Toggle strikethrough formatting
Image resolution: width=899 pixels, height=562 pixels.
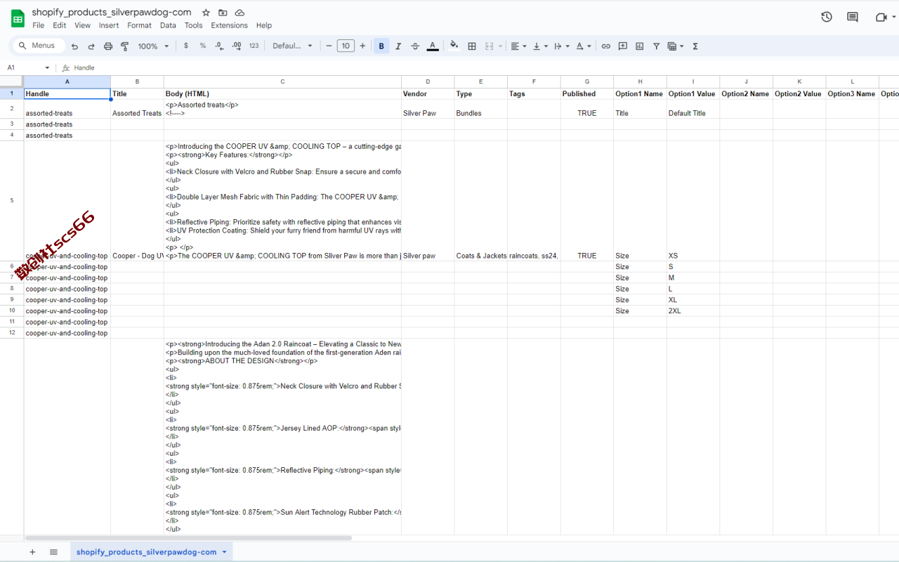coord(415,46)
